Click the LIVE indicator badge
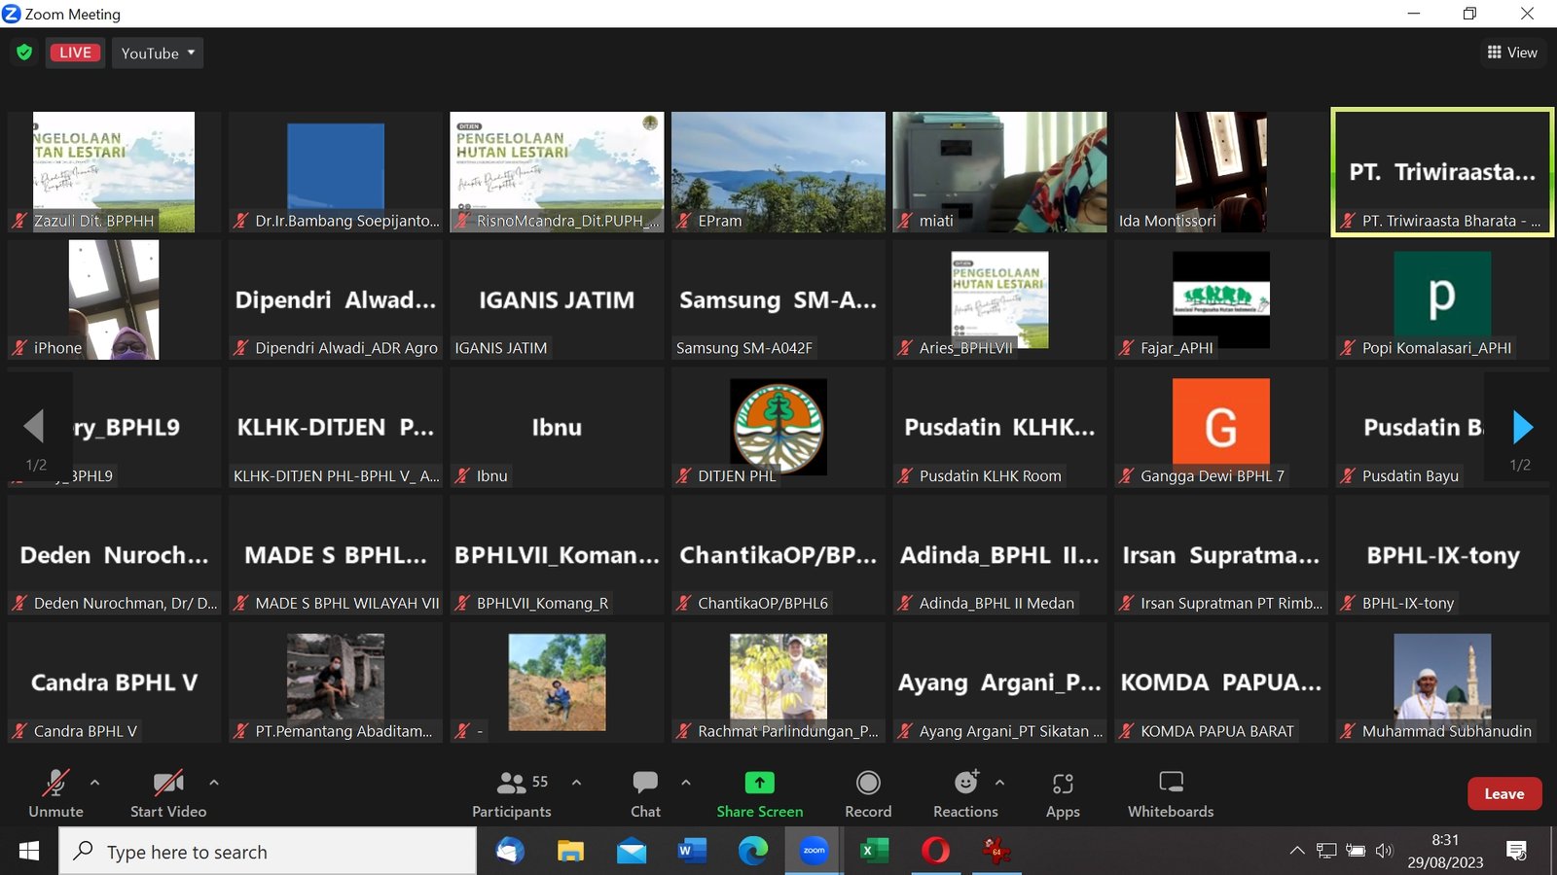This screenshot has height=875, width=1557. tap(76, 52)
